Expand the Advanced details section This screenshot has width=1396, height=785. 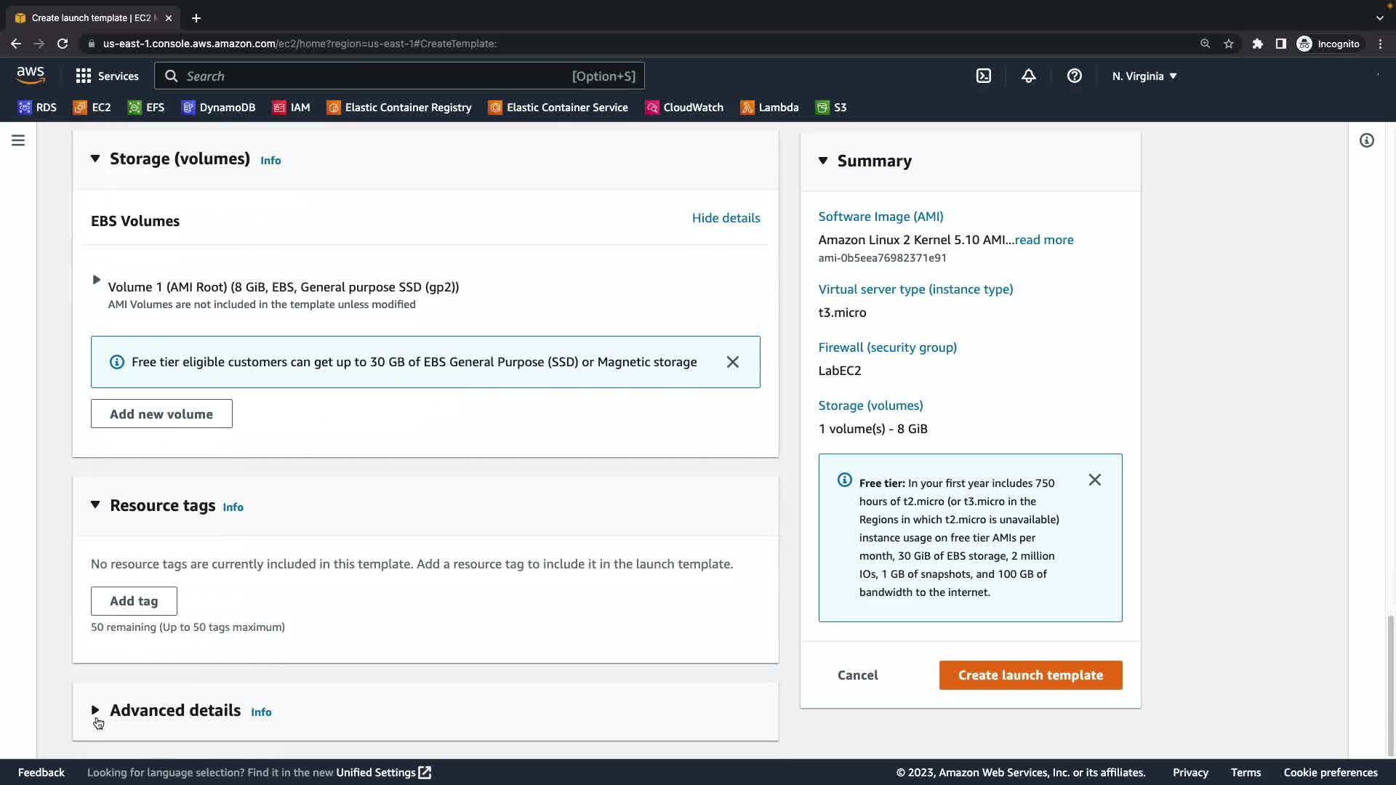(95, 710)
